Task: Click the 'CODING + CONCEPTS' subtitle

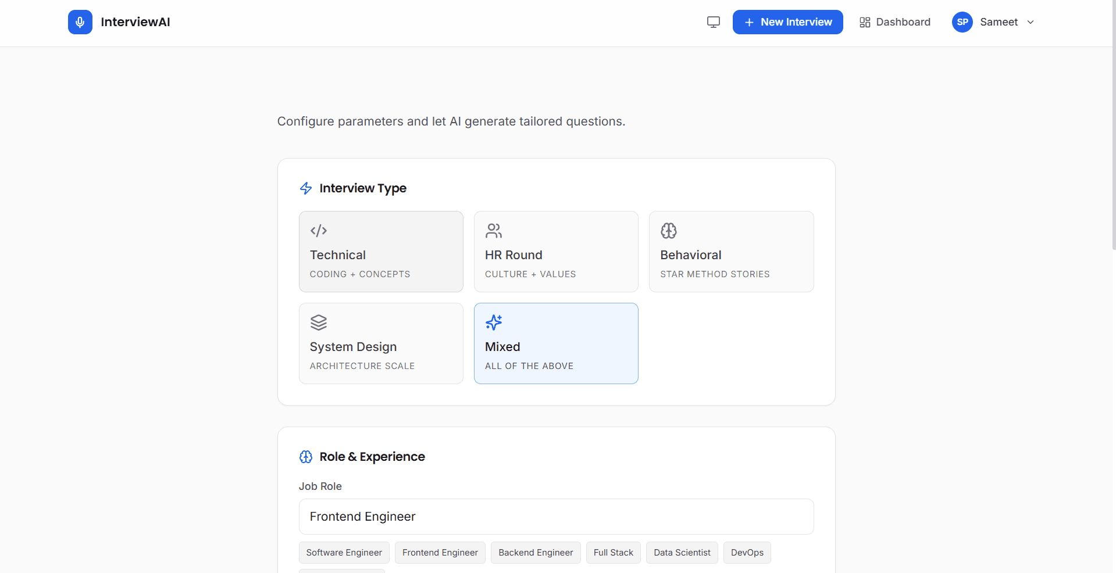Action: point(360,274)
